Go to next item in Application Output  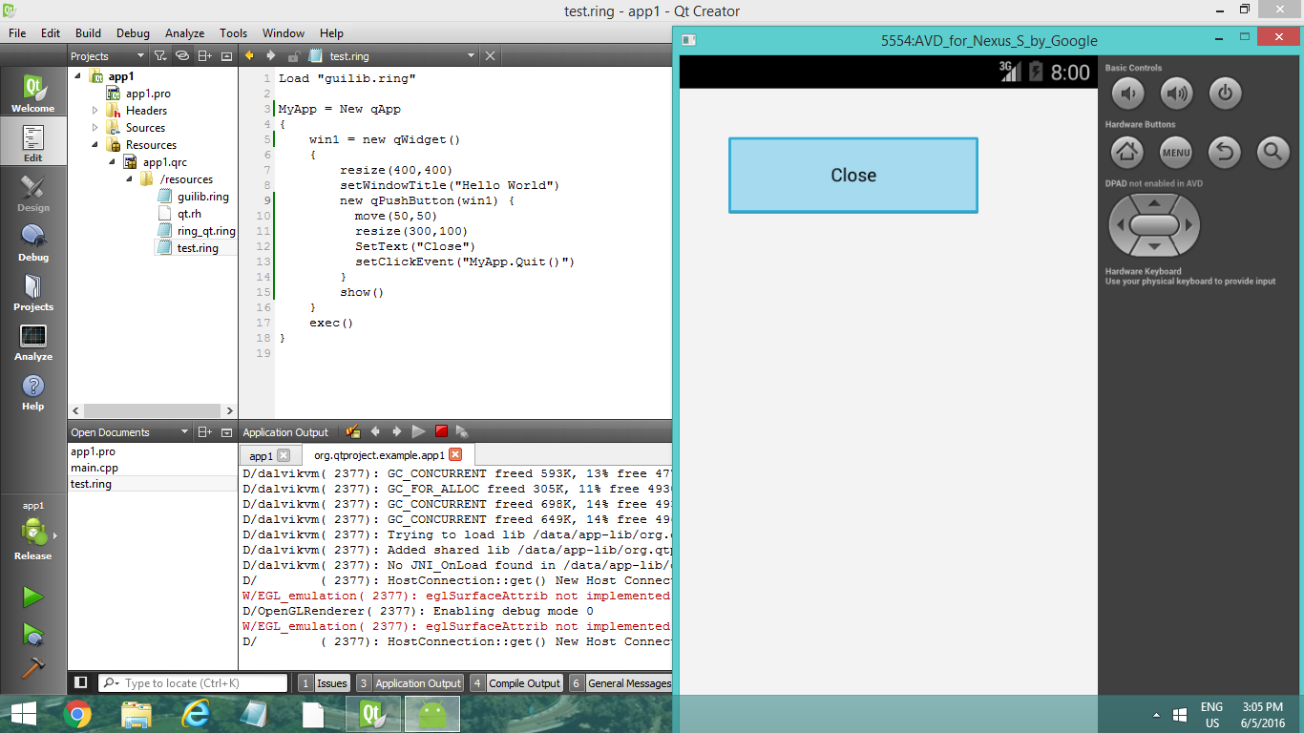[x=397, y=432]
